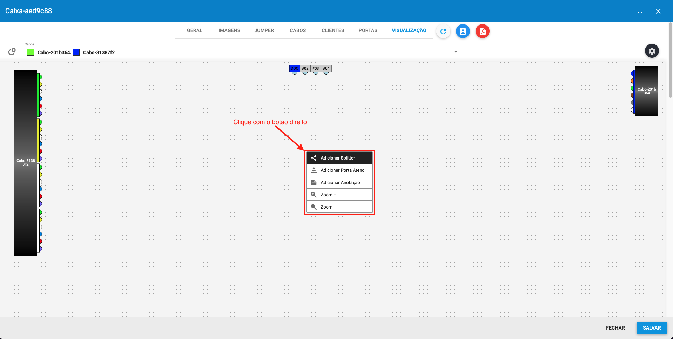The image size is (673, 339).
Task: Click the Zoom - magnifier icon
Action: pyautogui.click(x=314, y=207)
